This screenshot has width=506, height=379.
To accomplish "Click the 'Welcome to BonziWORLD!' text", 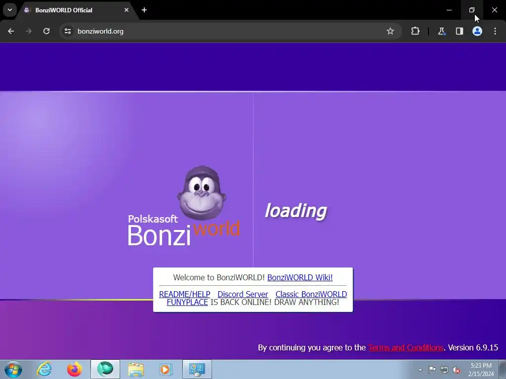I will click(x=219, y=277).
